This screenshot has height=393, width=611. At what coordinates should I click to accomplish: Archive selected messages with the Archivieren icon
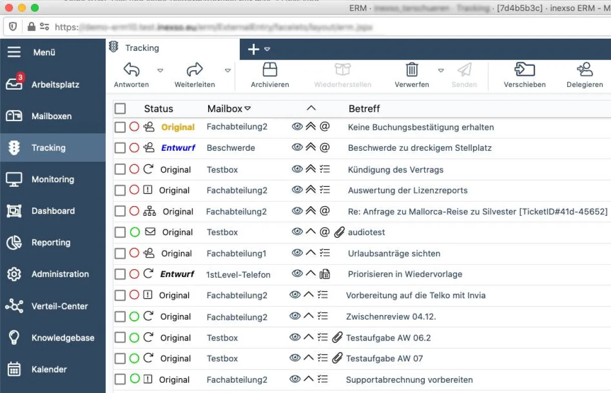[x=269, y=69]
